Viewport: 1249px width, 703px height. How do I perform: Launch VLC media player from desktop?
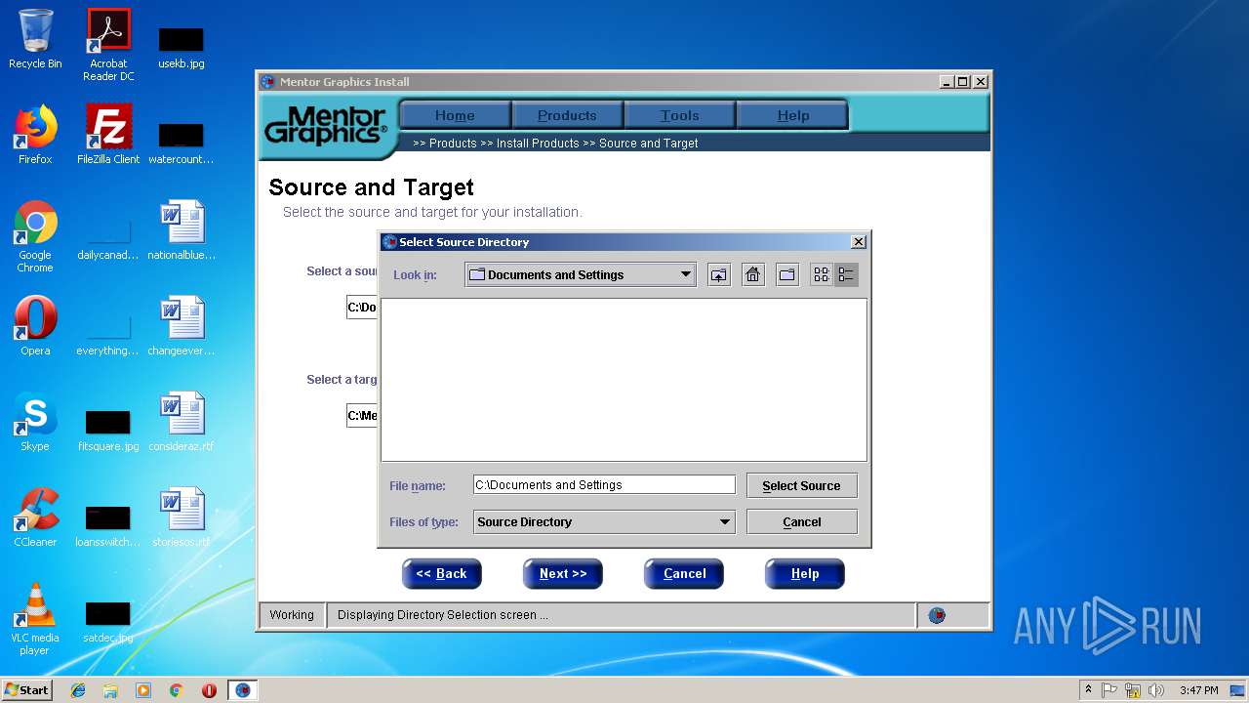35,619
